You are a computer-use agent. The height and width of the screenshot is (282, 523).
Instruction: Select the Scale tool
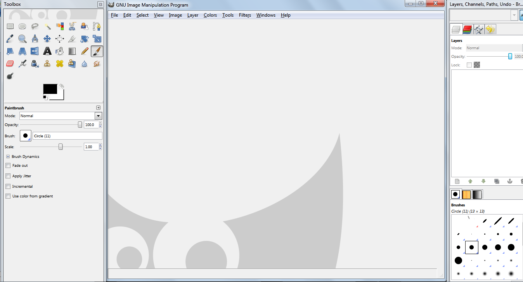tap(97, 39)
